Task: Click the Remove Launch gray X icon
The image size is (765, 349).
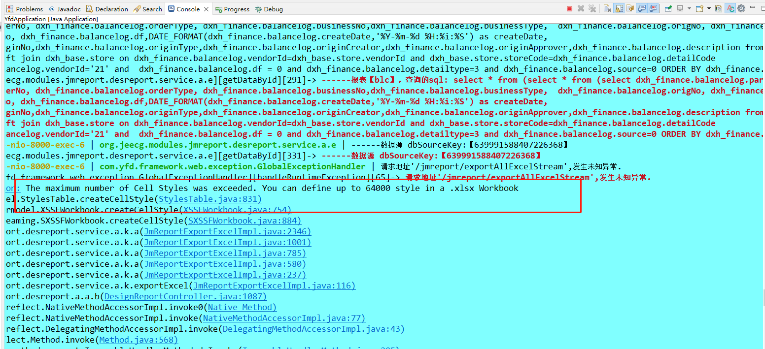Action: (x=581, y=8)
